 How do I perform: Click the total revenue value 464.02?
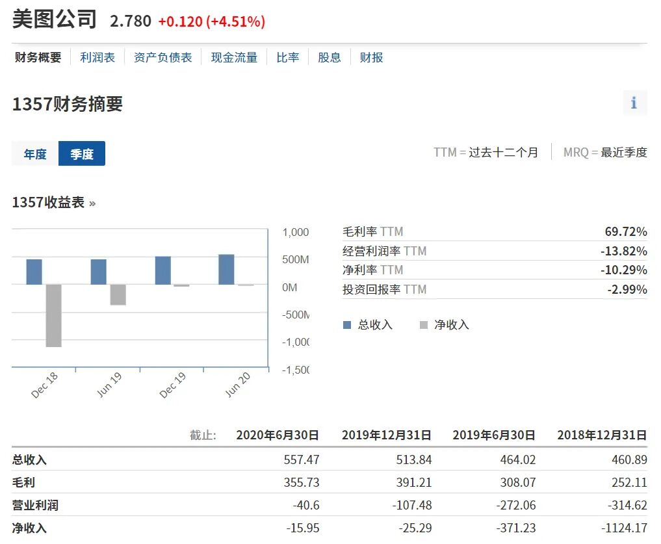point(517,460)
